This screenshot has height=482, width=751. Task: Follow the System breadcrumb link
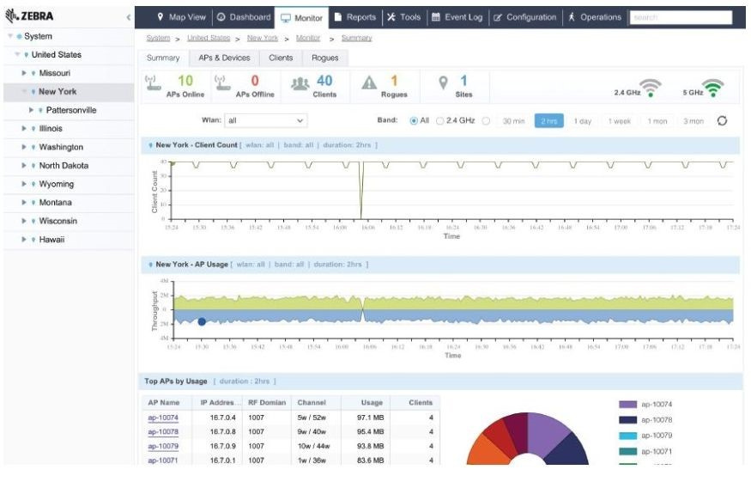point(158,38)
